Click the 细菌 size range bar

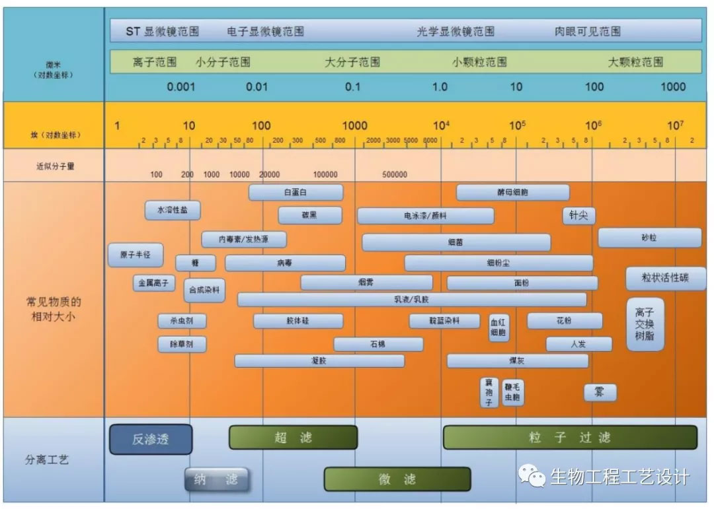pyautogui.click(x=456, y=242)
